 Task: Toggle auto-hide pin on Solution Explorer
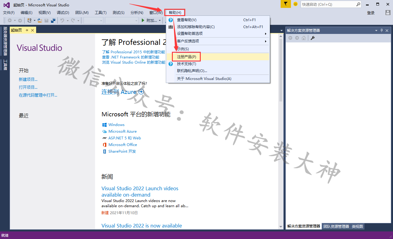pos(382,30)
